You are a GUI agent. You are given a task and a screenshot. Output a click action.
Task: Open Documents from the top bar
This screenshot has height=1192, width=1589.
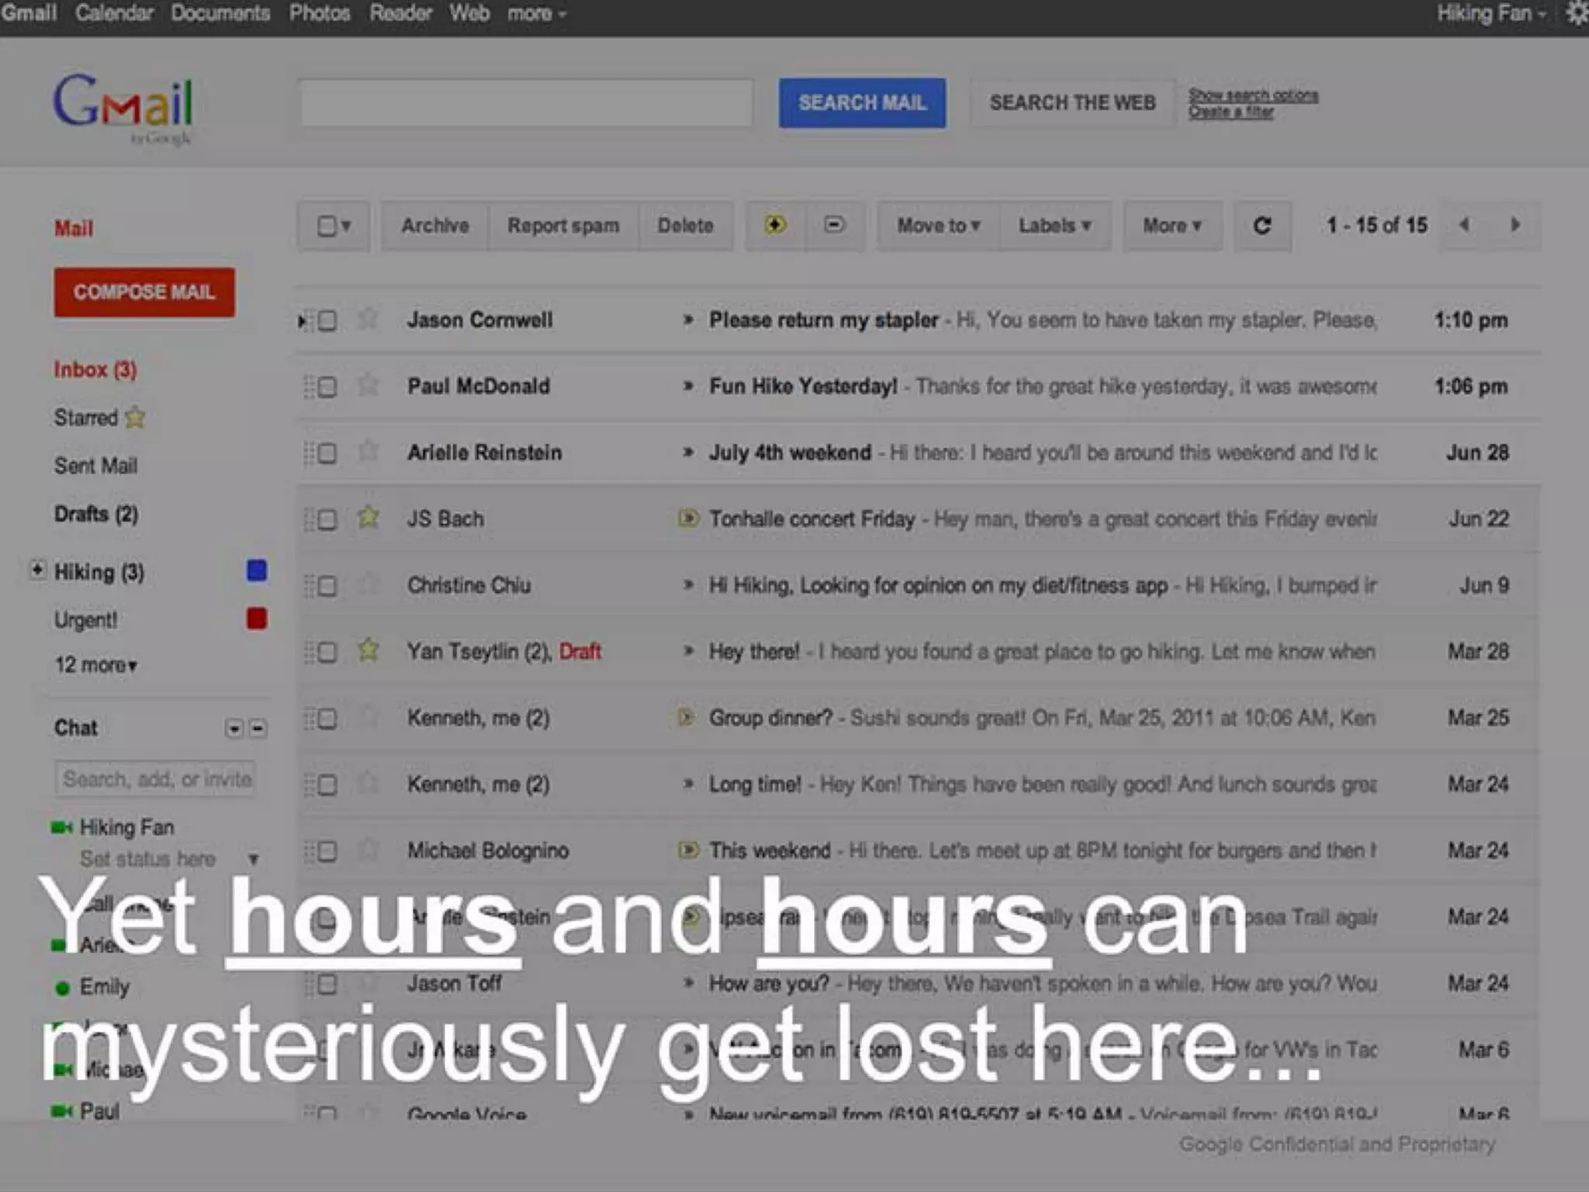pyautogui.click(x=220, y=13)
